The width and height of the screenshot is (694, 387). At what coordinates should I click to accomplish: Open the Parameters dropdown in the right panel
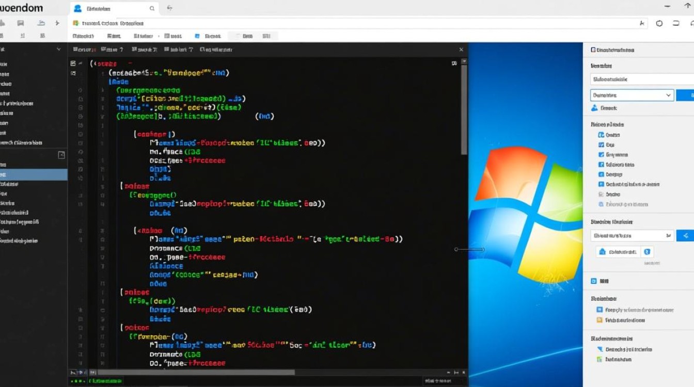632,95
